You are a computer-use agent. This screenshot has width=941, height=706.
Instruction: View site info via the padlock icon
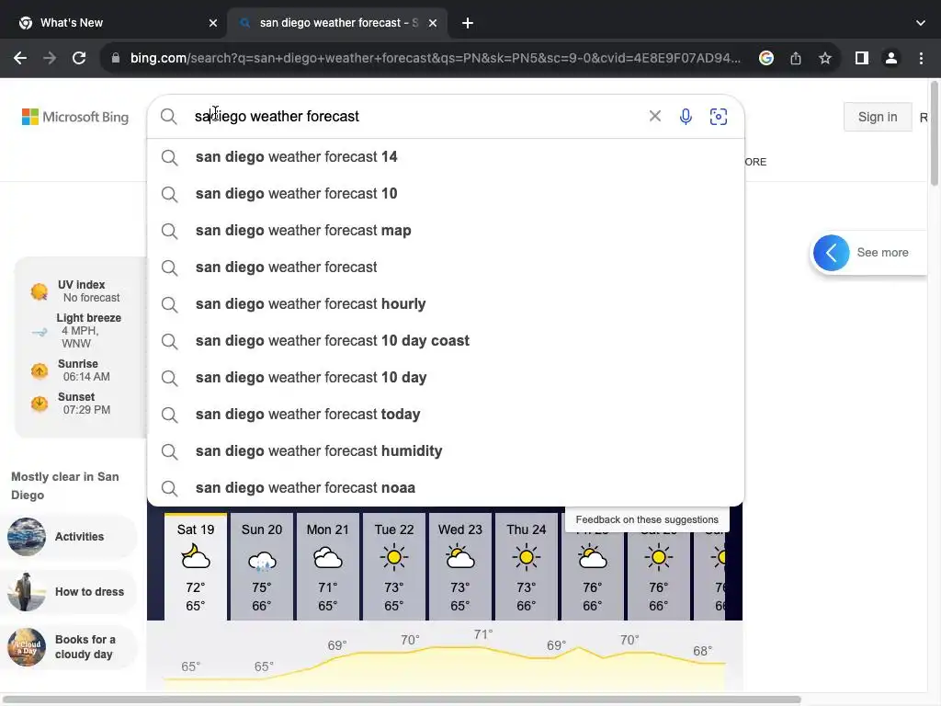(x=116, y=58)
